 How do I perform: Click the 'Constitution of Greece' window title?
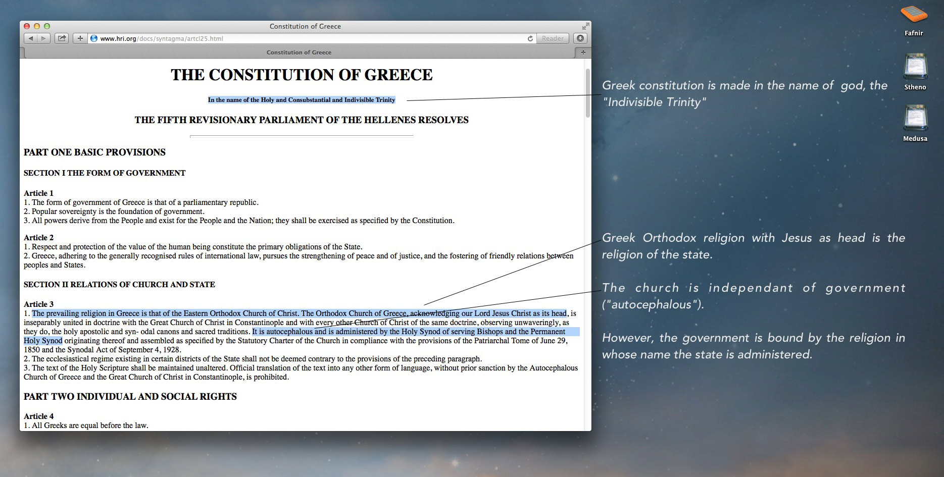(305, 26)
